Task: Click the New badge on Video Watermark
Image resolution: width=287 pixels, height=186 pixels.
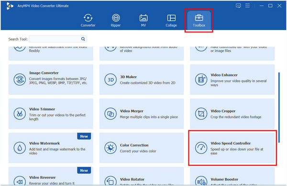Action: (84, 136)
